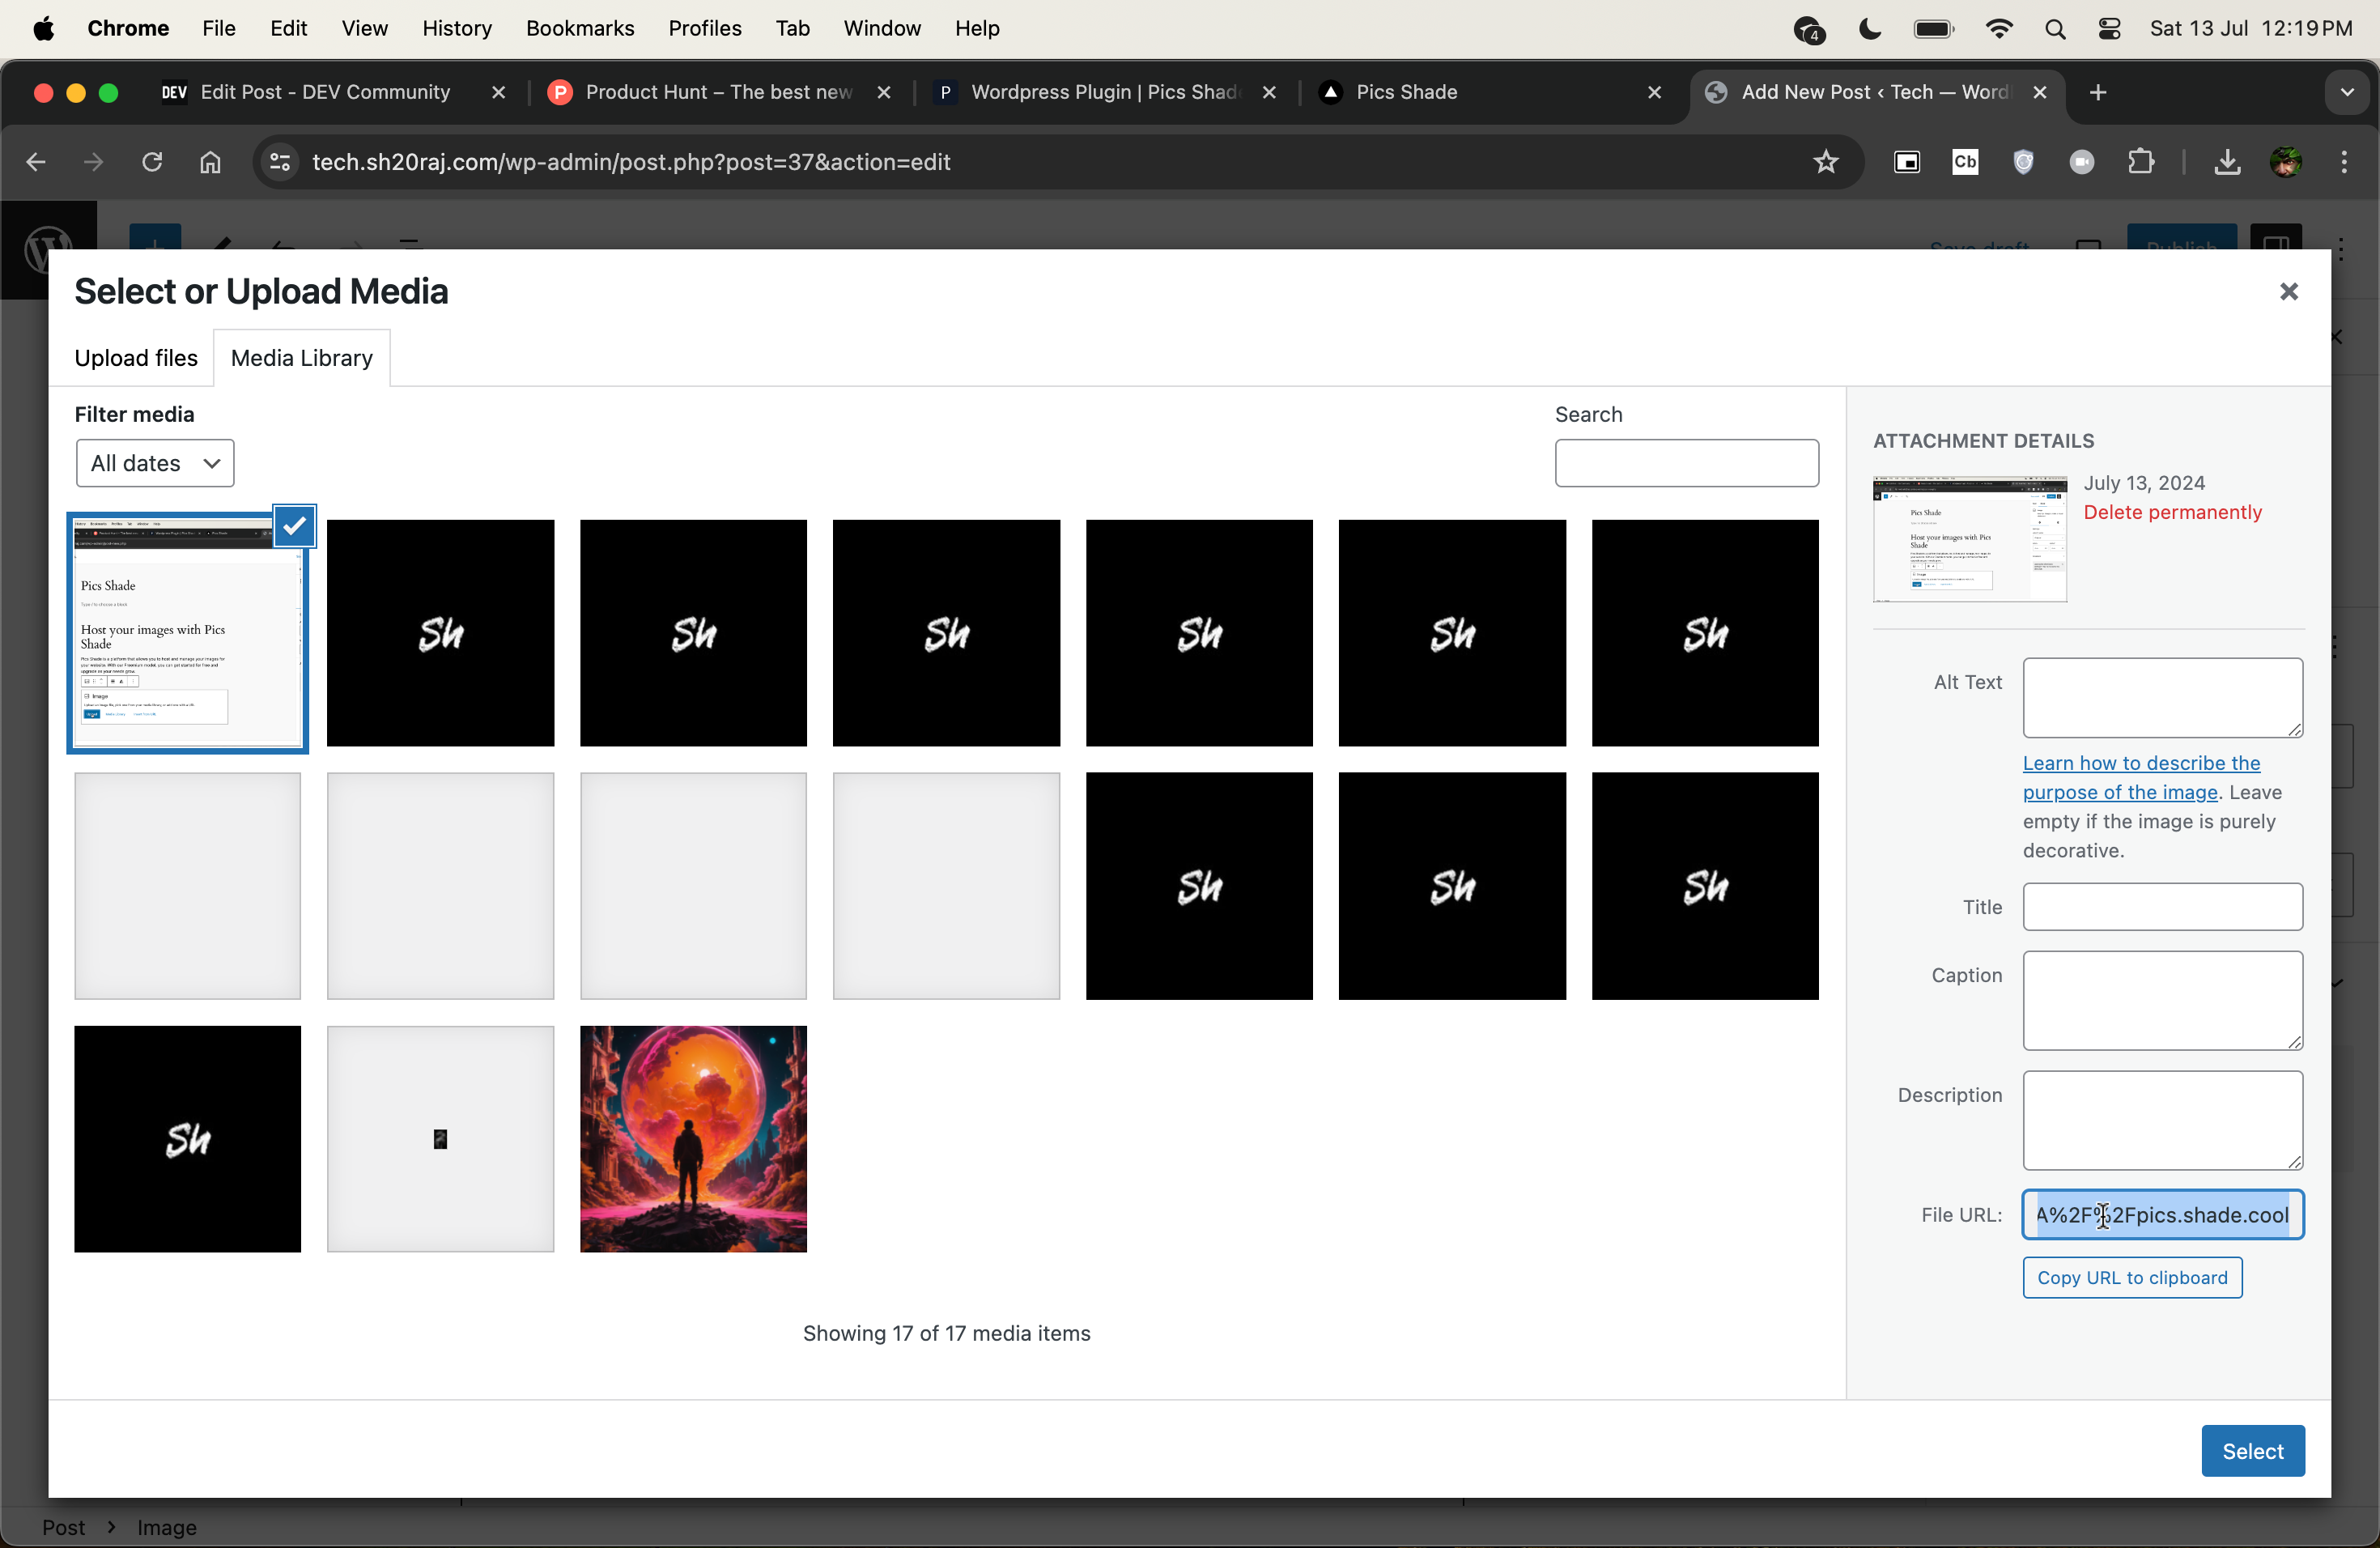The width and height of the screenshot is (2380, 1548).
Task: Open the Chrome profile avatar
Action: tap(2286, 162)
